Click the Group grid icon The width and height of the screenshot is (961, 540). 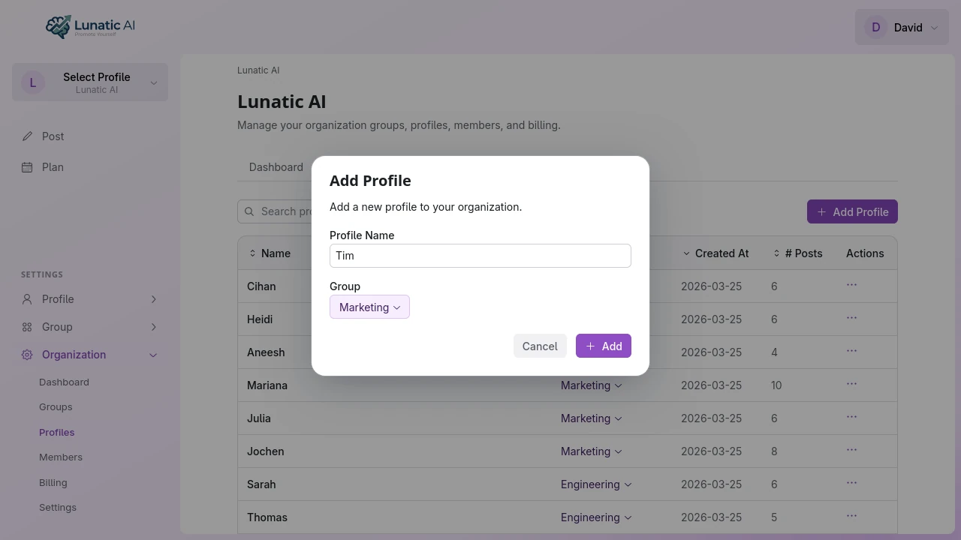pyautogui.click(x=27, y=326)
